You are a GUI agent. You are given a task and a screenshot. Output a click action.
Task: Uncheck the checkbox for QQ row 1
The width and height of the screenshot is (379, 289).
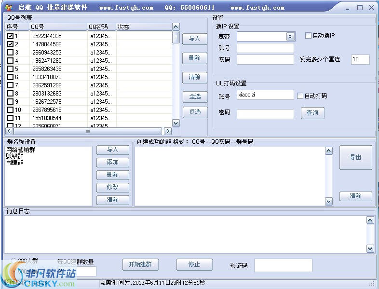[10, 36]
